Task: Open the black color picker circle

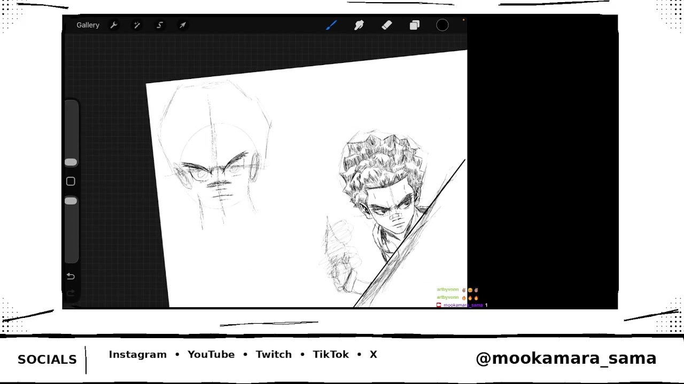Action: (x=442, y=25)
